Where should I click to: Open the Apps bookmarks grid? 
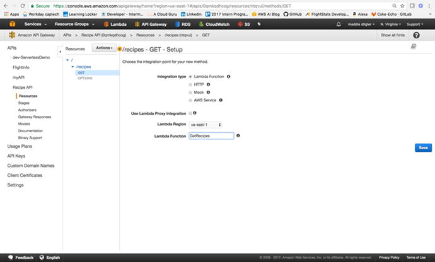point(11,14)
